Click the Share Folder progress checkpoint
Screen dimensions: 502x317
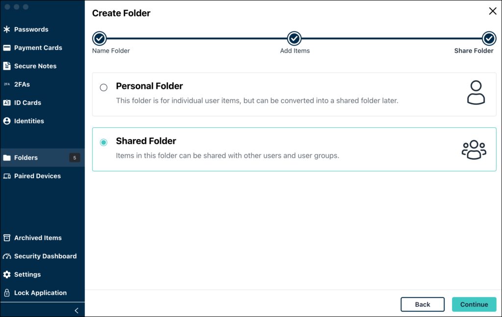pyautogui.click(x=488, y=38)
